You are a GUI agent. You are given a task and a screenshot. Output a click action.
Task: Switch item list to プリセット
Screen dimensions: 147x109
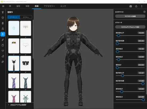click(14, 17)
